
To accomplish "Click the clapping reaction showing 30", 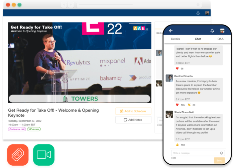I will (189, 105).
